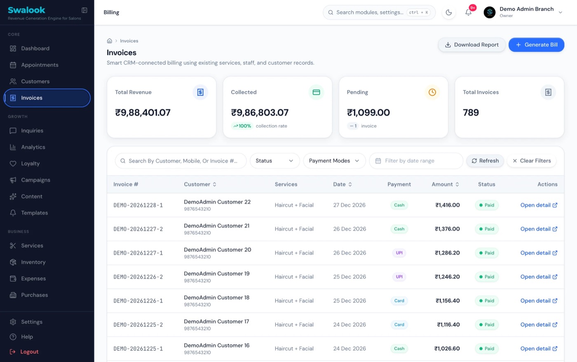The image size is (577, 362).
Task: Expand the Payment Modes dropdown
Action: [x=334, y=161]
